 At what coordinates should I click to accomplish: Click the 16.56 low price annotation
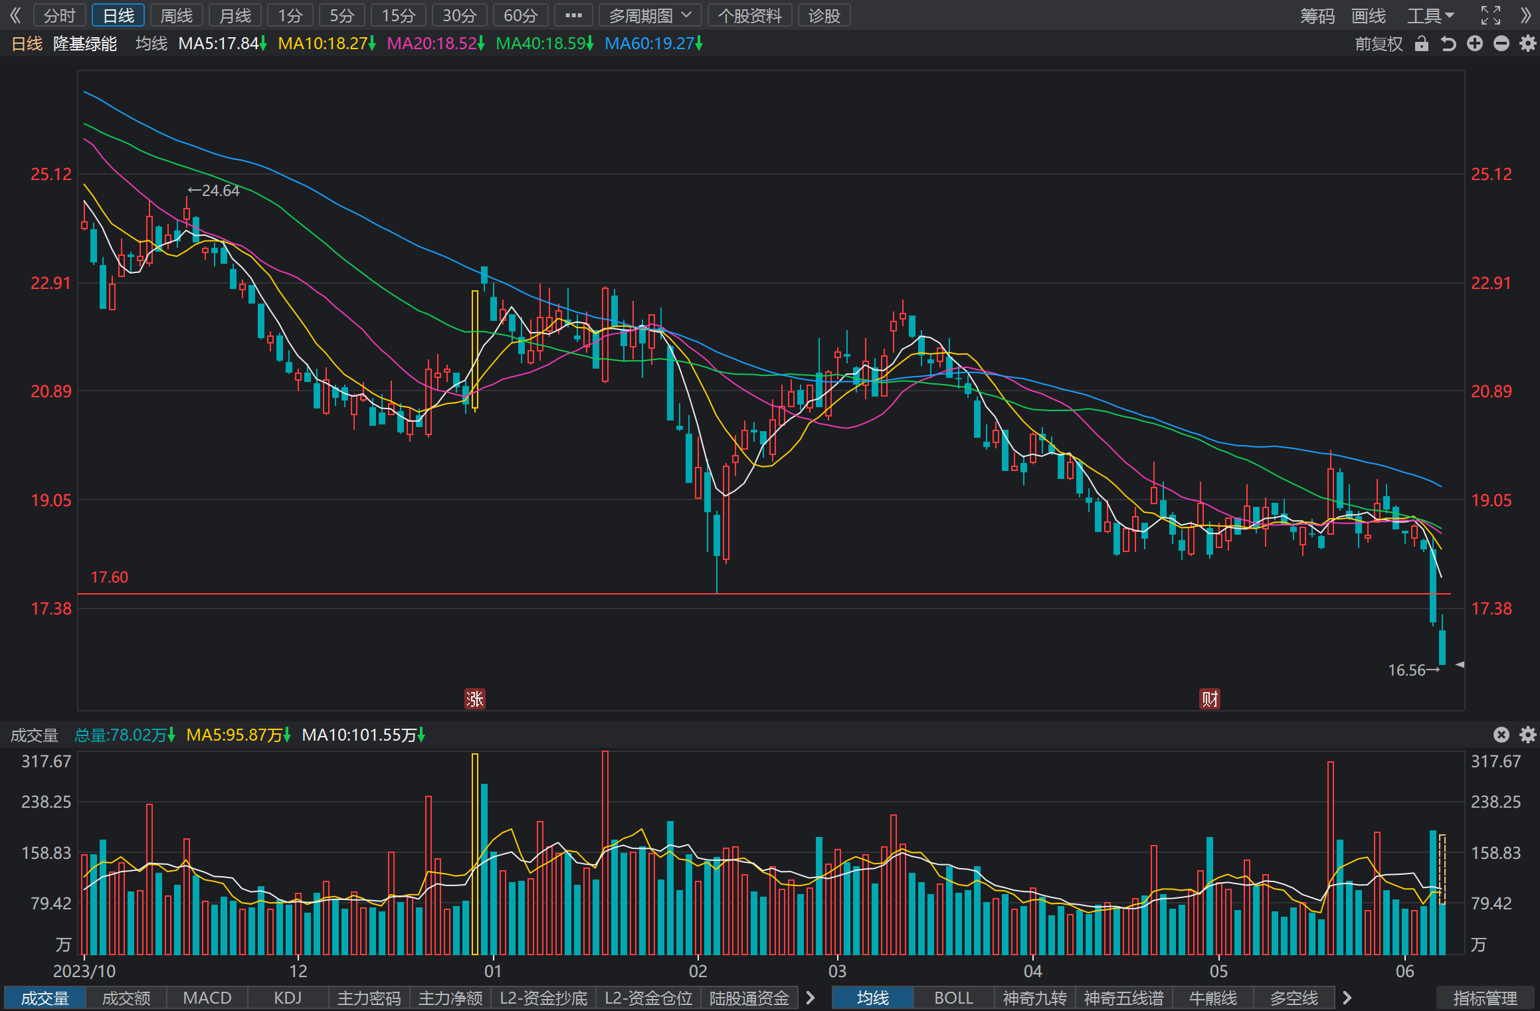pos(1414,670)
